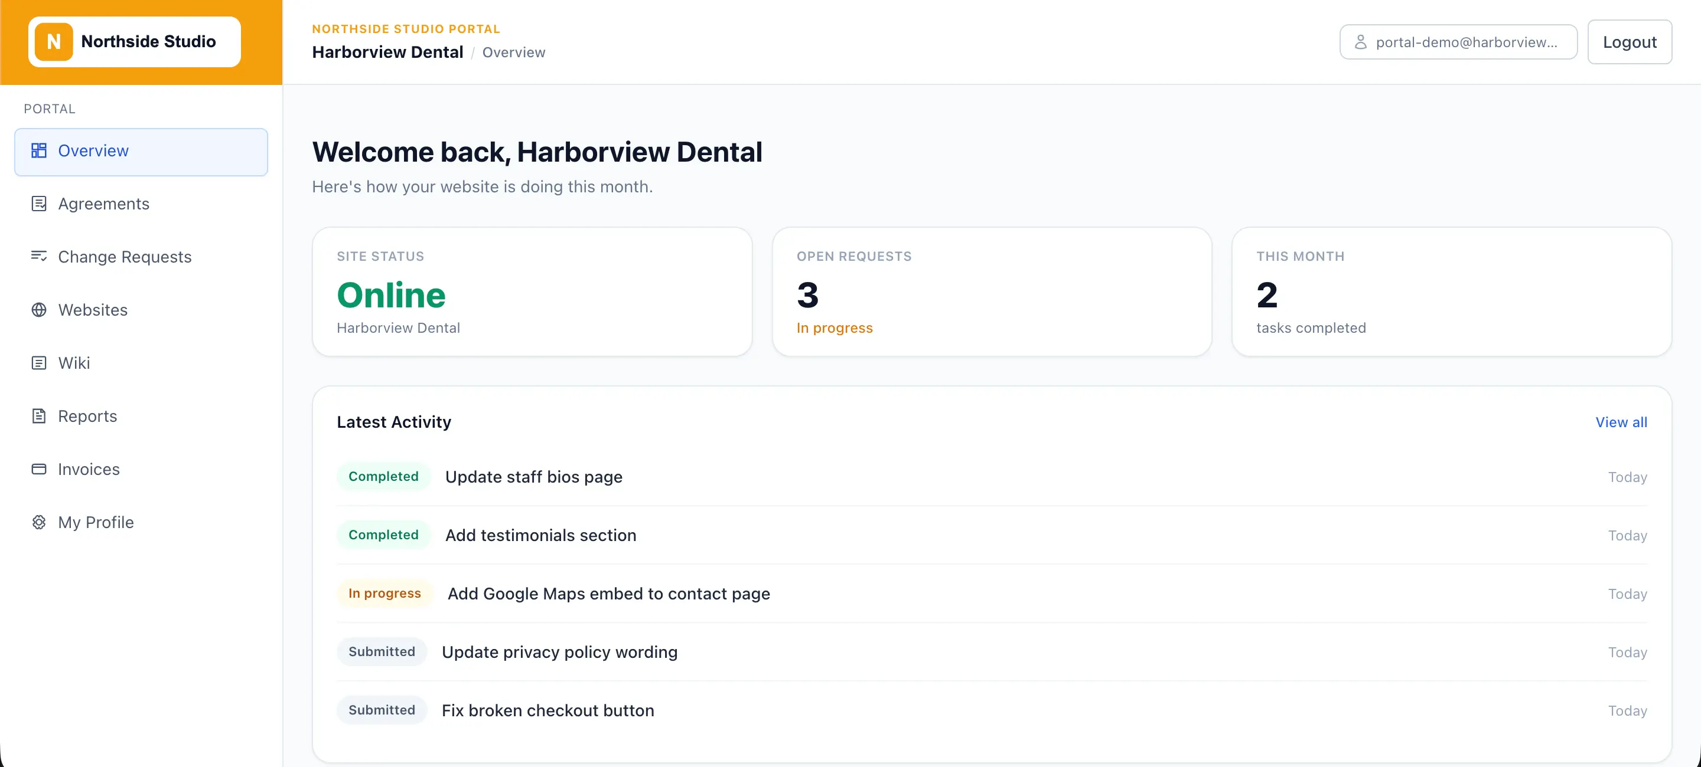Viewport: 1701px width, 767px height.
Task: Select 'Update staff bios page' activity
Action: [533, 477]
